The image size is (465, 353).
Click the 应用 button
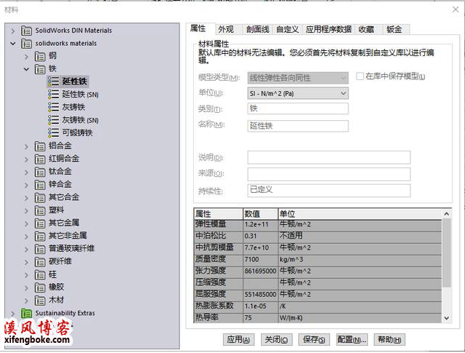pyautogui.click(x=238, y=340)
